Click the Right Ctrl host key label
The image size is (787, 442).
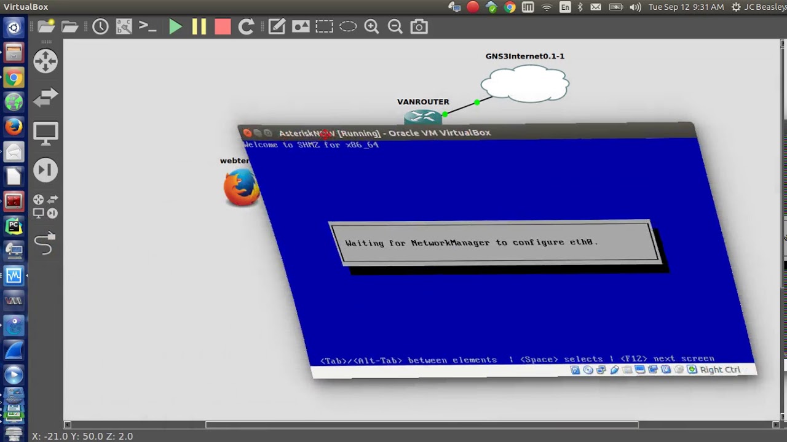pos(720,370)
